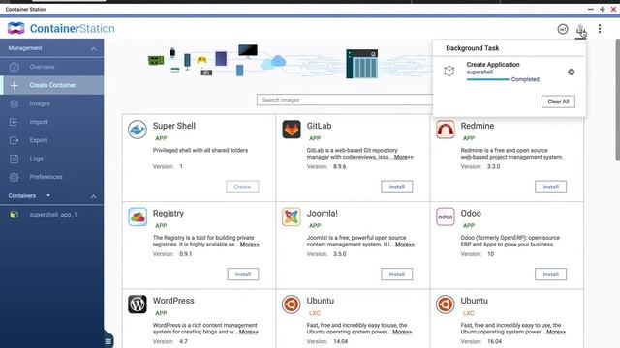This screenshot has width=620, height=348.
Task: Click the Background Task heading
Action: click(472, 48)
